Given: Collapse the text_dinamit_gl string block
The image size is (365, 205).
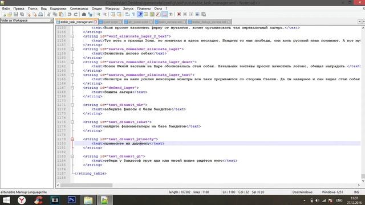Looking at the screenshot, I should tap(72, 157).
